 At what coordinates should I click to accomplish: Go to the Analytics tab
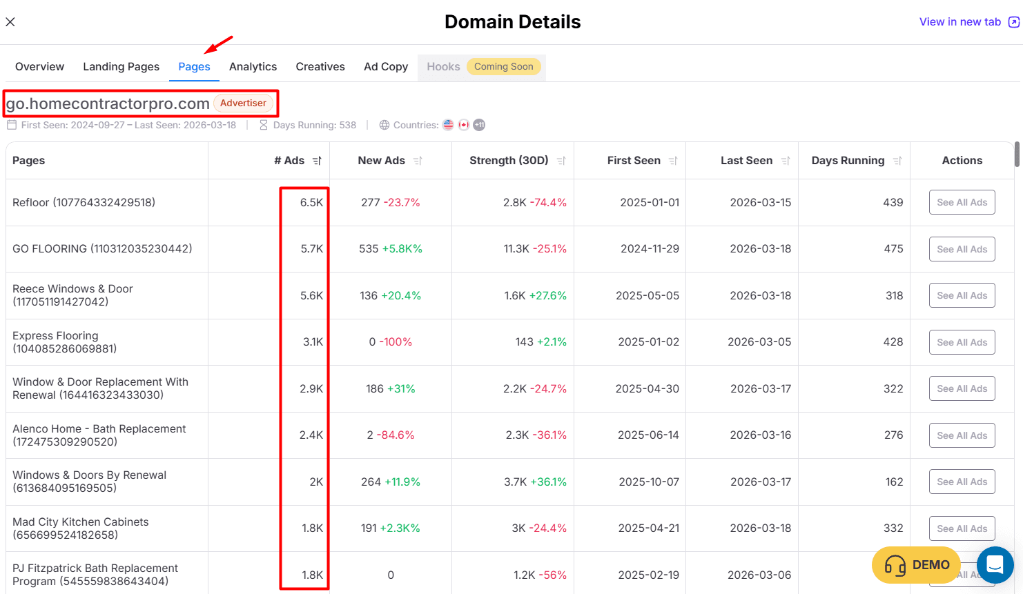point(253,67)
